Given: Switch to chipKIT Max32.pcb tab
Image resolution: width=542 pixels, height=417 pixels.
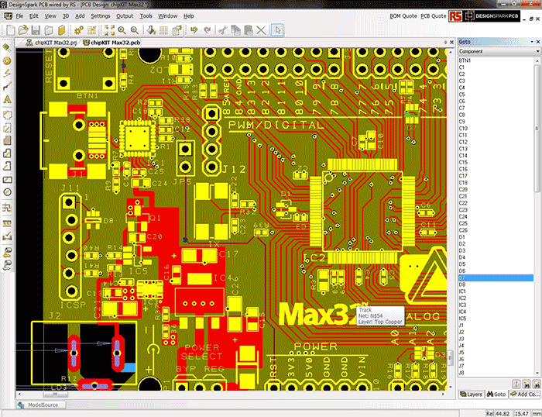Looking at the screenshot, I should click(111, 43).
